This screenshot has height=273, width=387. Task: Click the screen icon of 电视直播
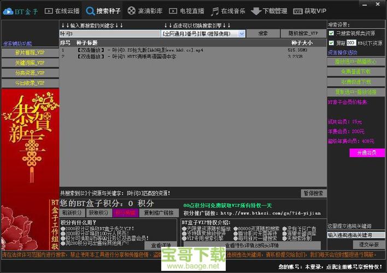(x=173, y=11)
